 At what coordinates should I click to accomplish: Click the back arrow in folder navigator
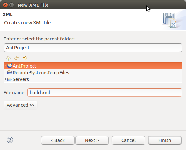17,58
